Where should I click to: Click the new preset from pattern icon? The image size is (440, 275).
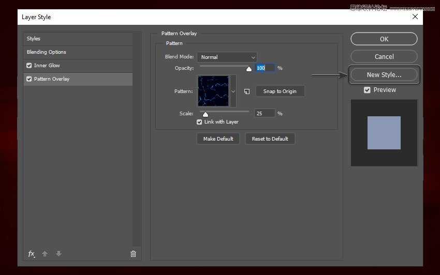[x=247, y=91]
